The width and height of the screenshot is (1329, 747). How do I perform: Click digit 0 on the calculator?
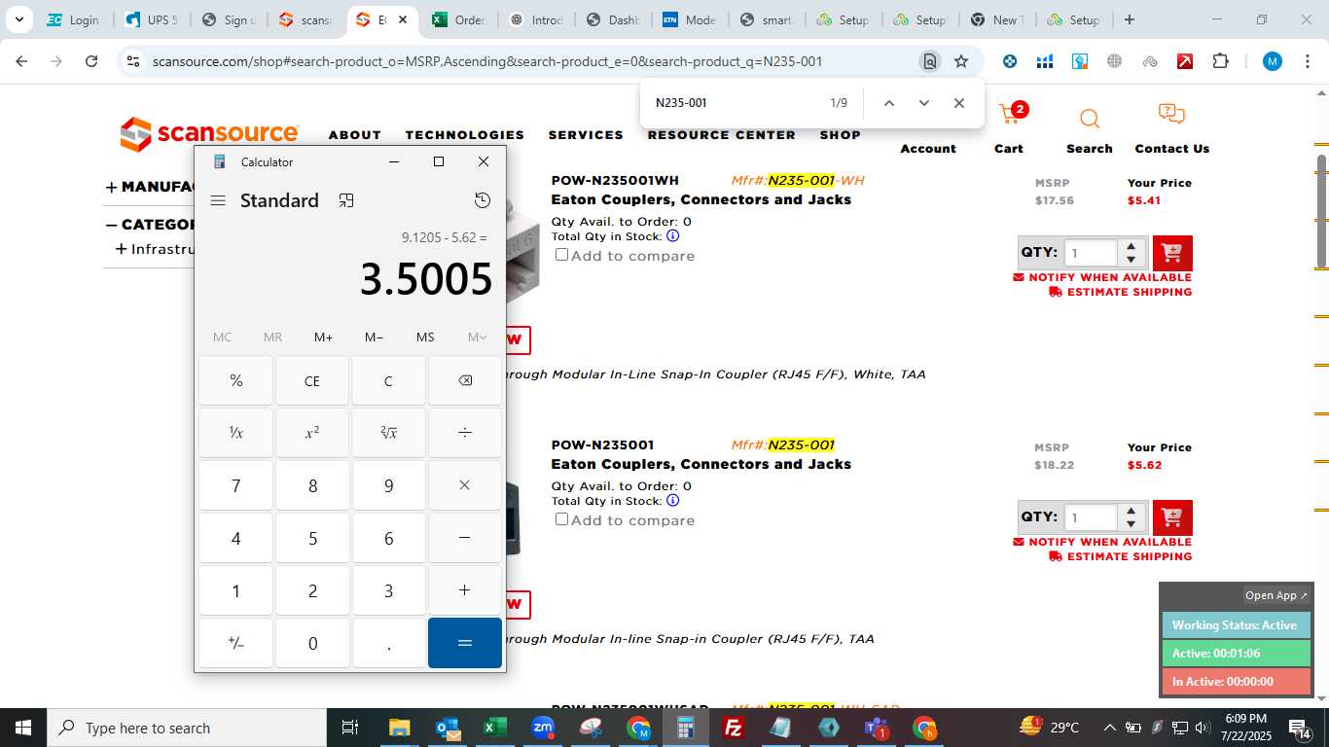(312, 643)
